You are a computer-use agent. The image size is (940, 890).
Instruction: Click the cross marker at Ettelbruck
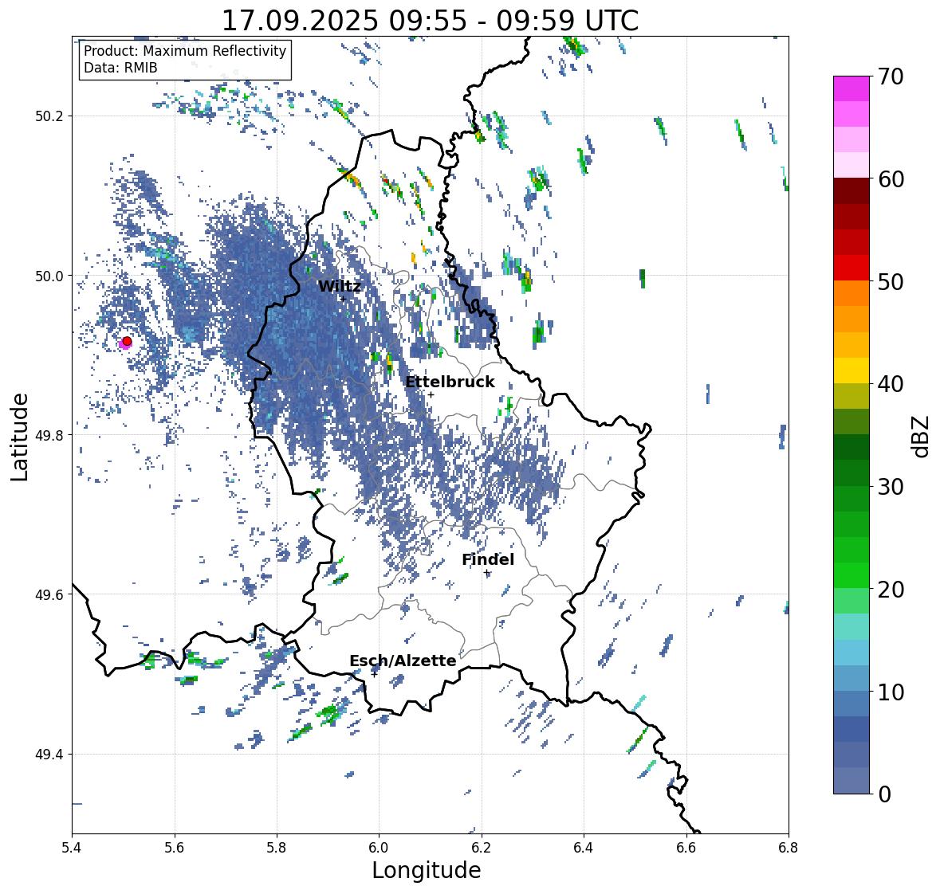pyautogui.click(x=431, y=394)
